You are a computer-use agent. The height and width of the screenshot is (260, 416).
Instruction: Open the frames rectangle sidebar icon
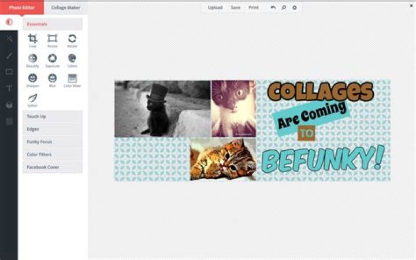click(9, 72)
